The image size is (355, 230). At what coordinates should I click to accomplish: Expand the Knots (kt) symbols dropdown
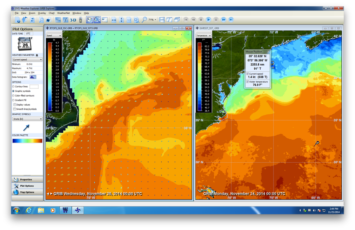click(27, 119)
